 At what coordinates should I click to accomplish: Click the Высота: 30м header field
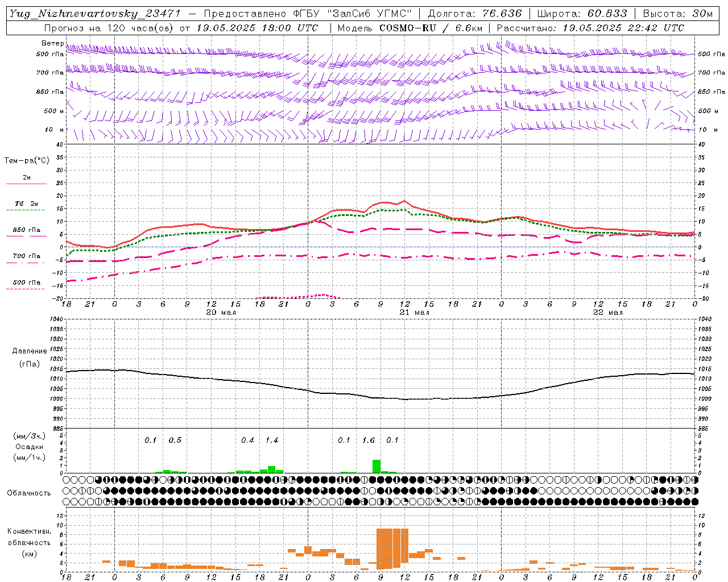(x=678, y=14)
